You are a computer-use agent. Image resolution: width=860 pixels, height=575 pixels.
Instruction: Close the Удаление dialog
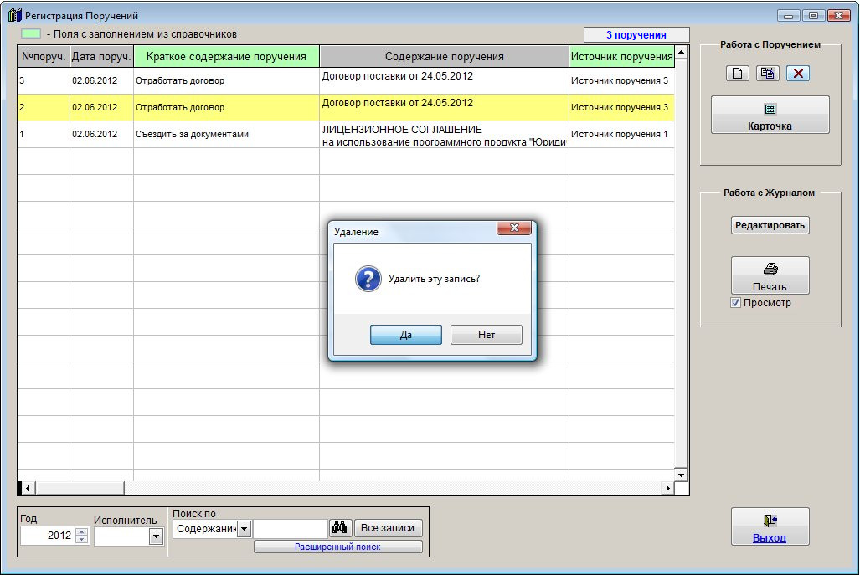(x=514, y=228)
